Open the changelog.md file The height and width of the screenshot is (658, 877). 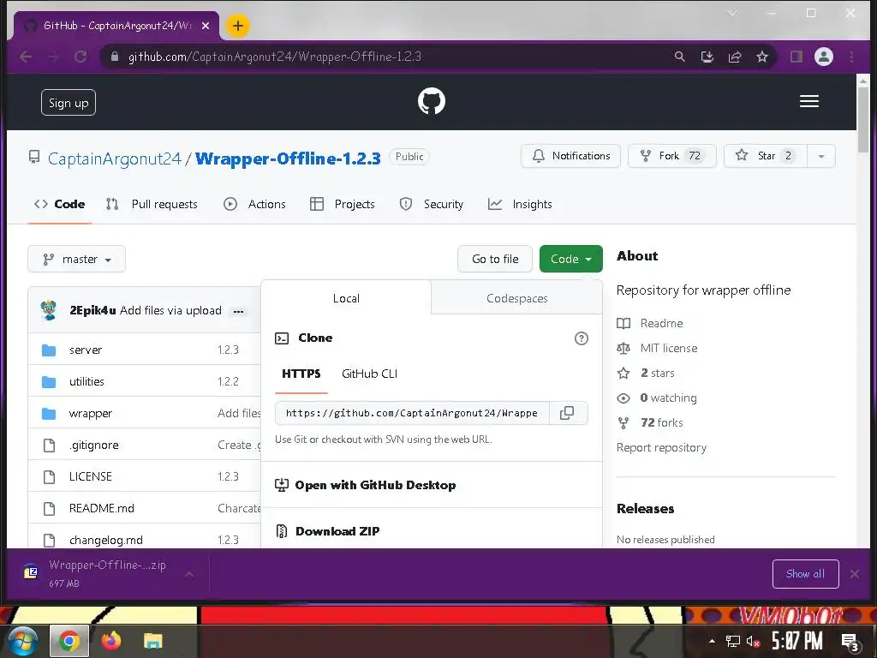coord(105,540)
